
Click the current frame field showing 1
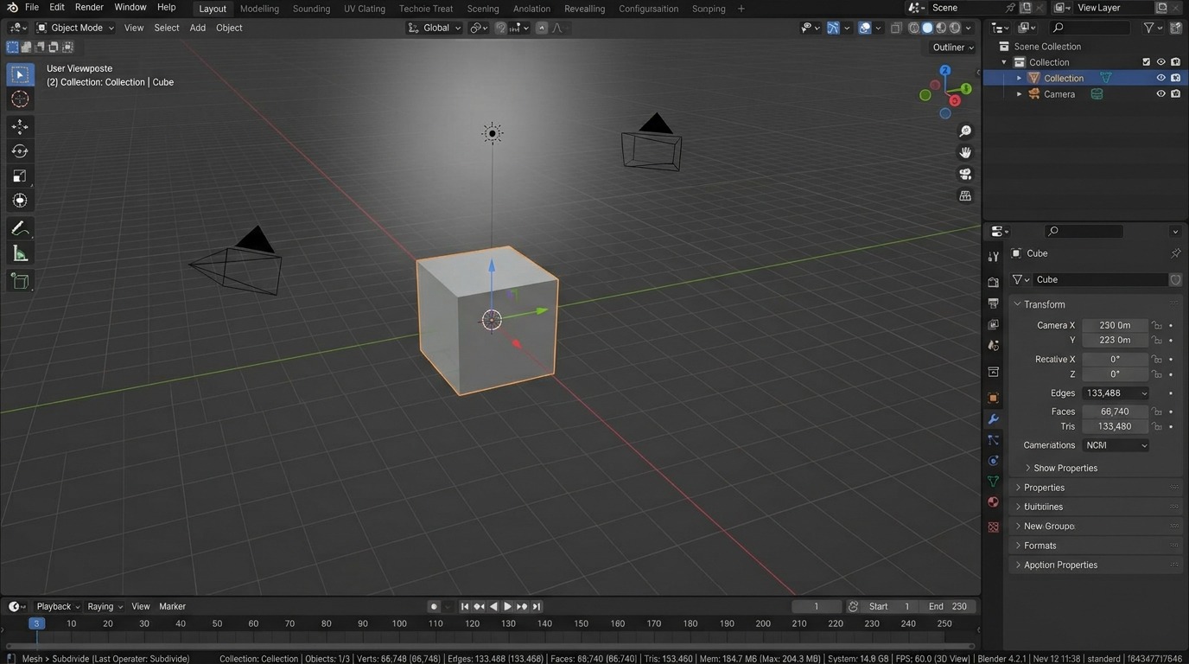(817, 607)
